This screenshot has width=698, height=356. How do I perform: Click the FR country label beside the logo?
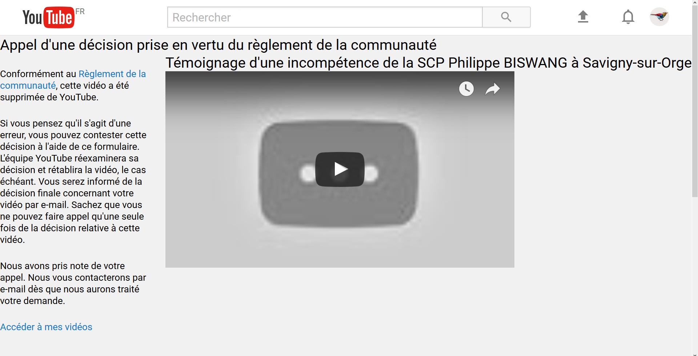80,12
